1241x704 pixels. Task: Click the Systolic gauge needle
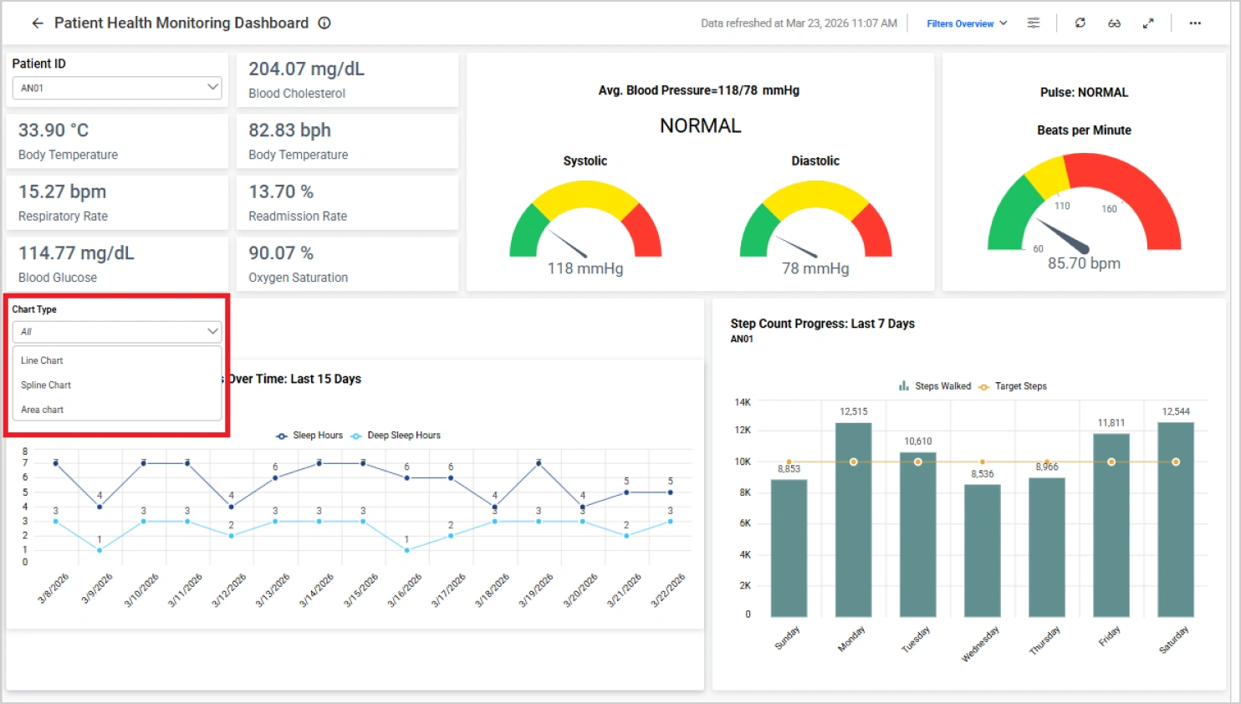pos(568,243)
